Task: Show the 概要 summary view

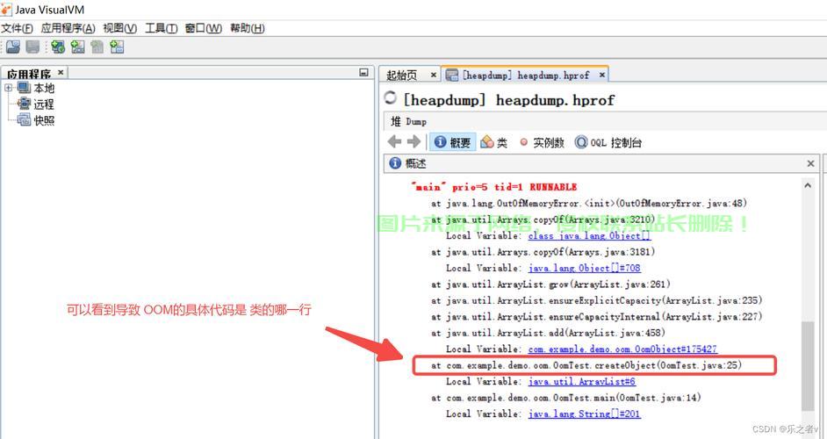Action: pyautogui.click(x=452, y=142)
